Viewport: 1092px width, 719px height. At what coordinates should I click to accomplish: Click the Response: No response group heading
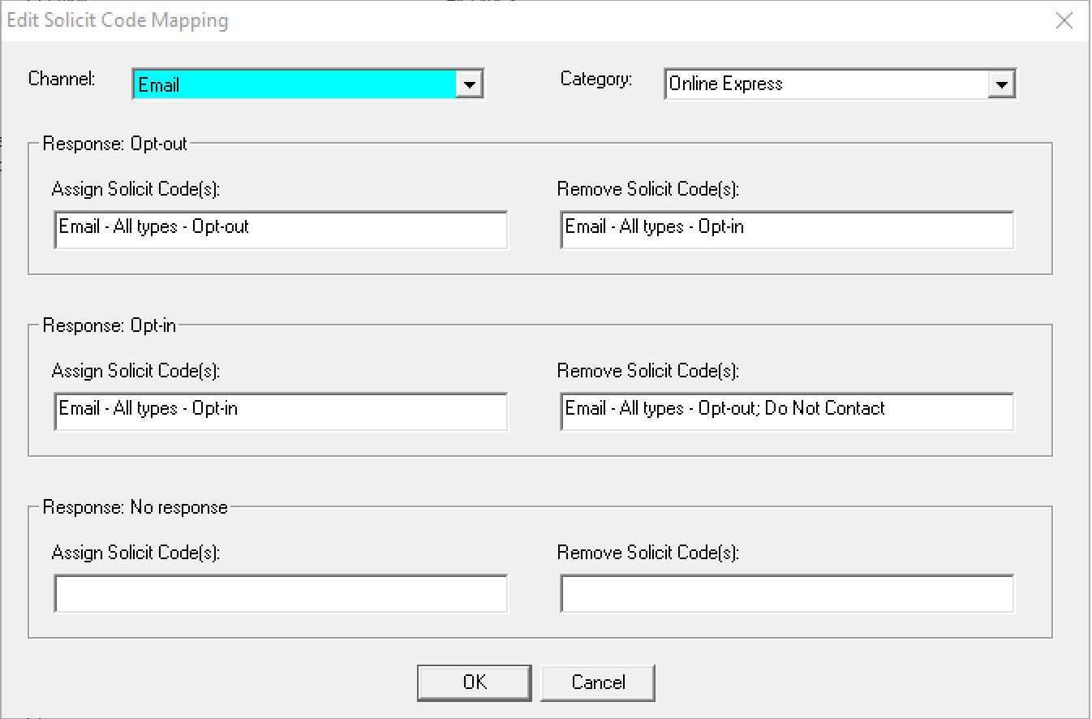135,507
